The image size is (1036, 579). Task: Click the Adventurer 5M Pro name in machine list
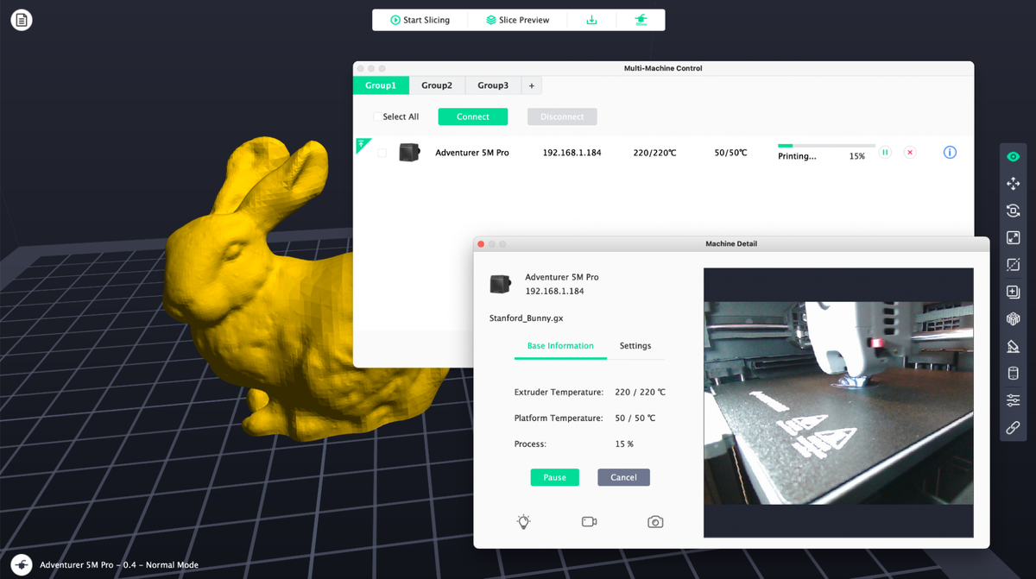[472, 153]
